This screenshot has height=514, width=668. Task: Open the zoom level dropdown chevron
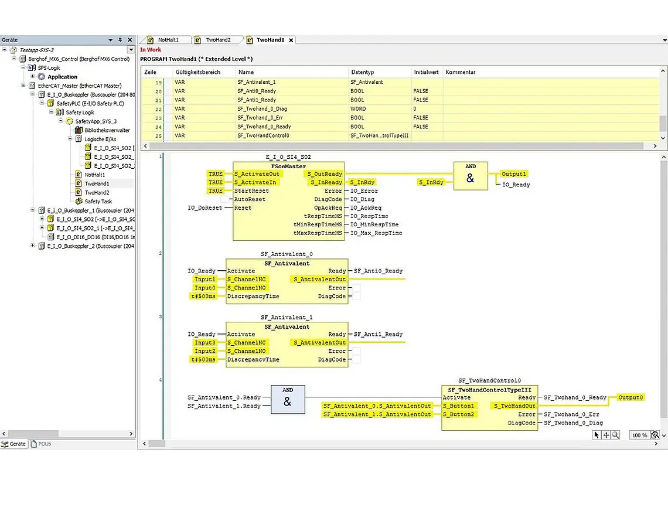pos(664,435)
